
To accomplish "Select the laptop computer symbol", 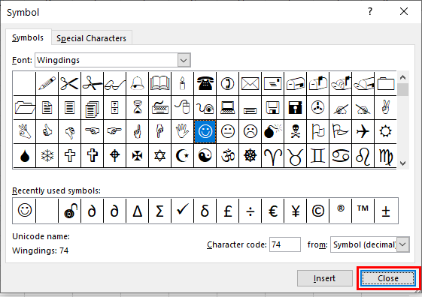I will click(x=228, y=108).
